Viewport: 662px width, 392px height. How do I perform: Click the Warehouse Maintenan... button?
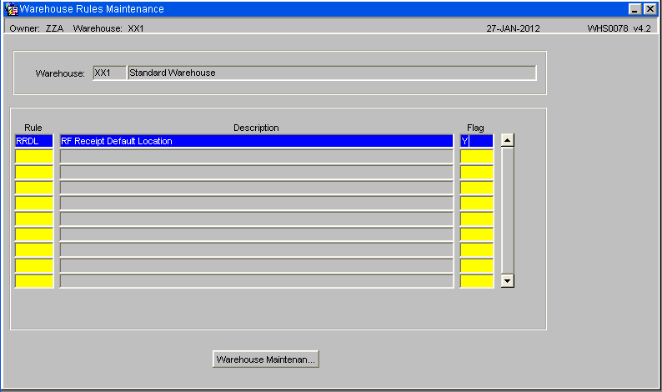pyautogui.click(x=266, y=359)
